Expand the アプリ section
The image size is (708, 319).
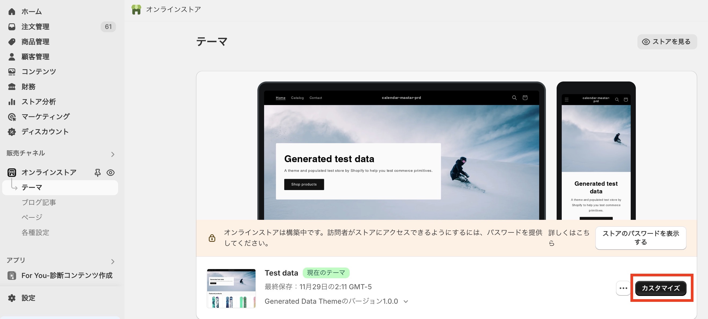click(x=113, y=261)
